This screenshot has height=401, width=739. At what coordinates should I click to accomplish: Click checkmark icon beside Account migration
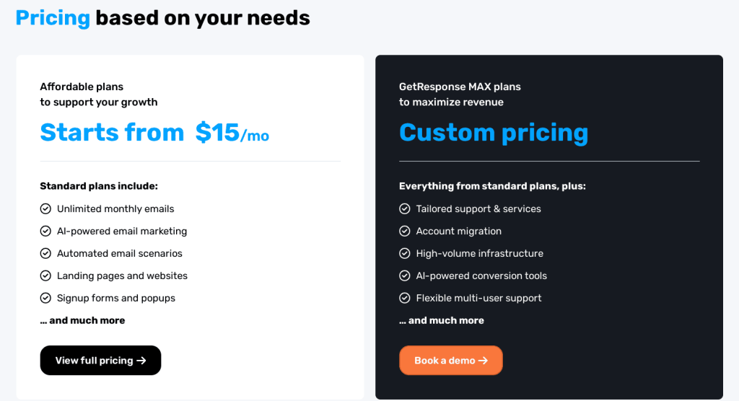click(405, 232)
